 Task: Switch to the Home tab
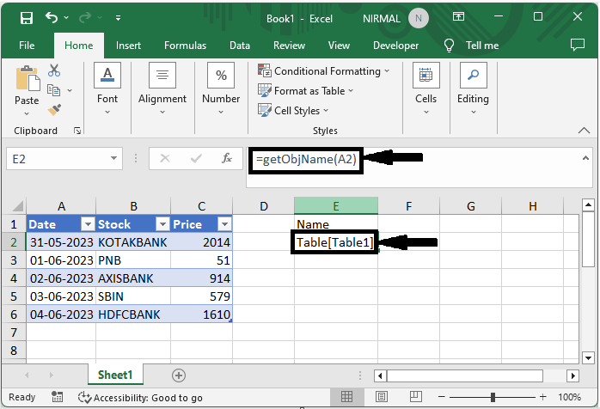(79, 46)
